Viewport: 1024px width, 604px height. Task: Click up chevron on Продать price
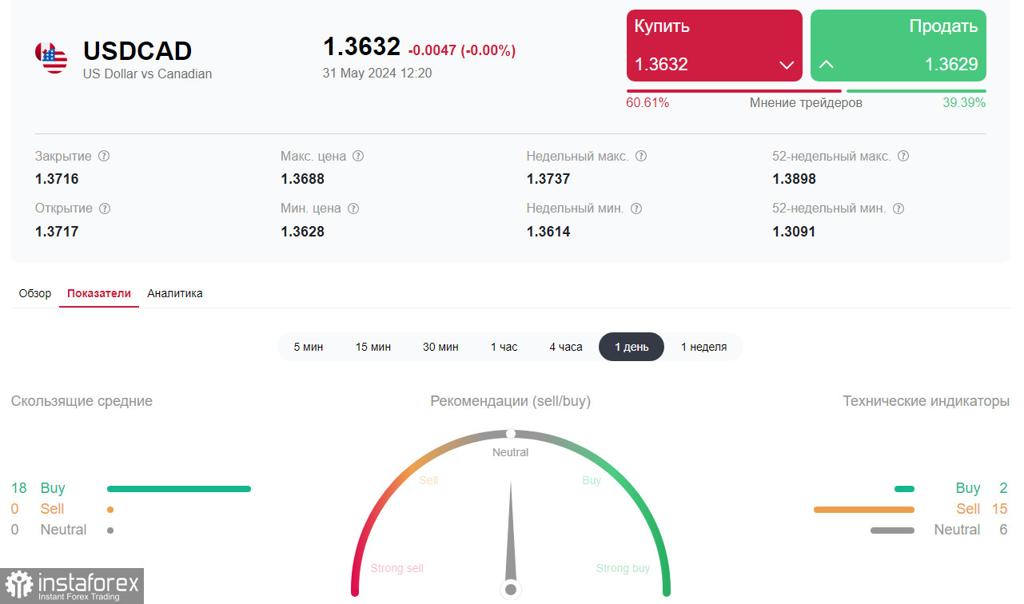coord(827,64)
